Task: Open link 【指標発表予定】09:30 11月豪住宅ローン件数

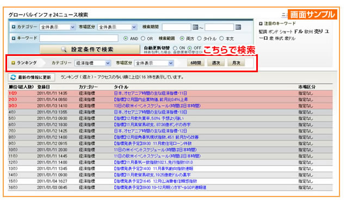Action: coord(153,143)
